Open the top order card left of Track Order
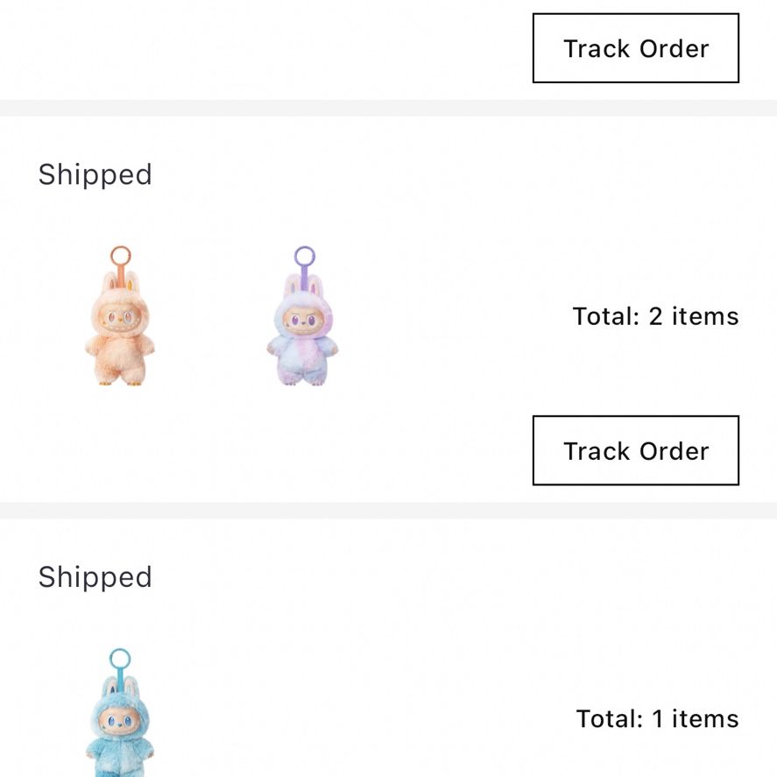The image size is (777, 777). [266, 48]
